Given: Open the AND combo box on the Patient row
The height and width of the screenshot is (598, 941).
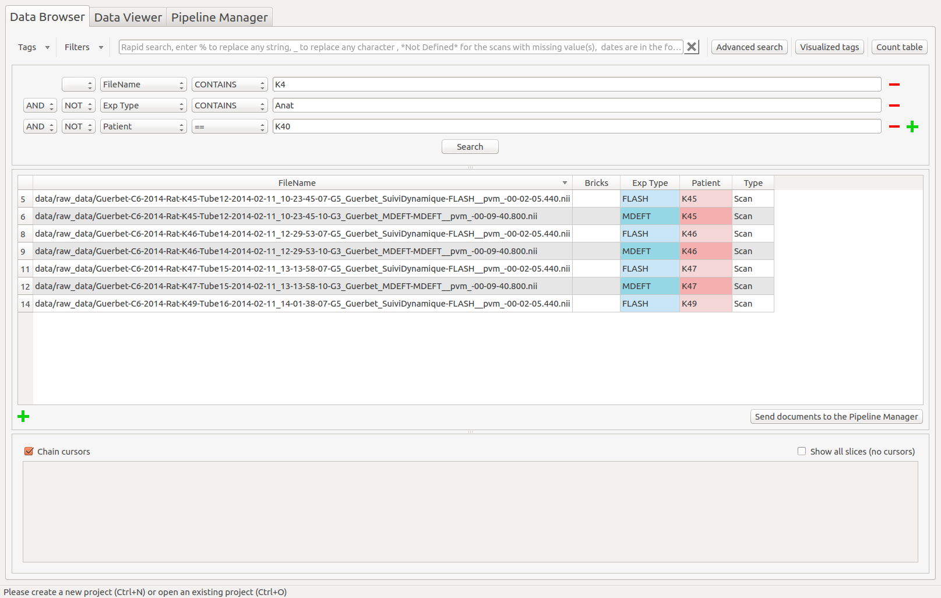Looking at the screenshot, I should coord(40,126).
